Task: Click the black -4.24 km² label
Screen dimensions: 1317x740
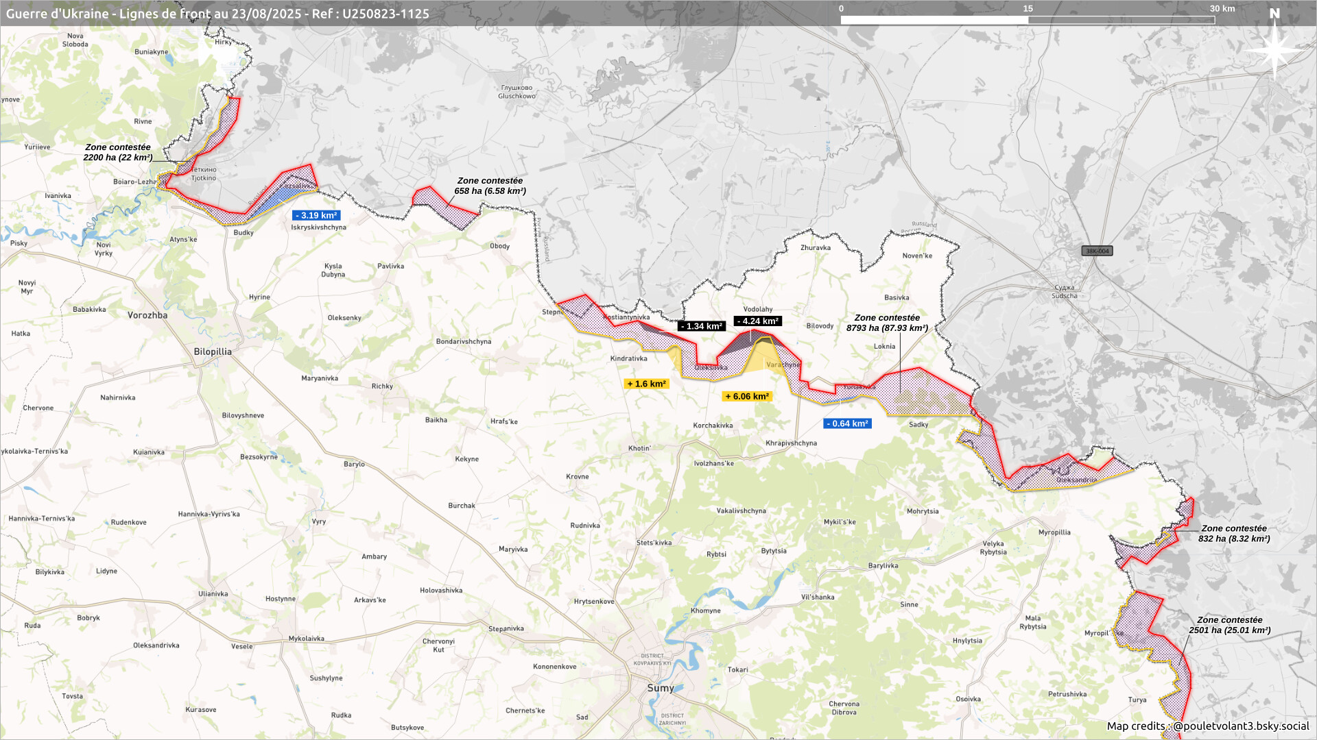Action: 757,321
